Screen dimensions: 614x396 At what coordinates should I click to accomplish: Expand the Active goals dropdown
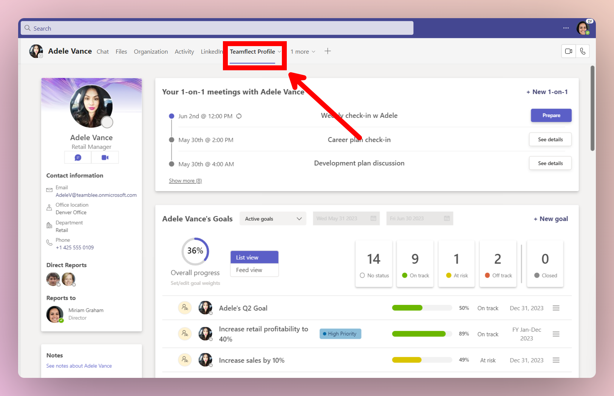[x=273, y=218]
